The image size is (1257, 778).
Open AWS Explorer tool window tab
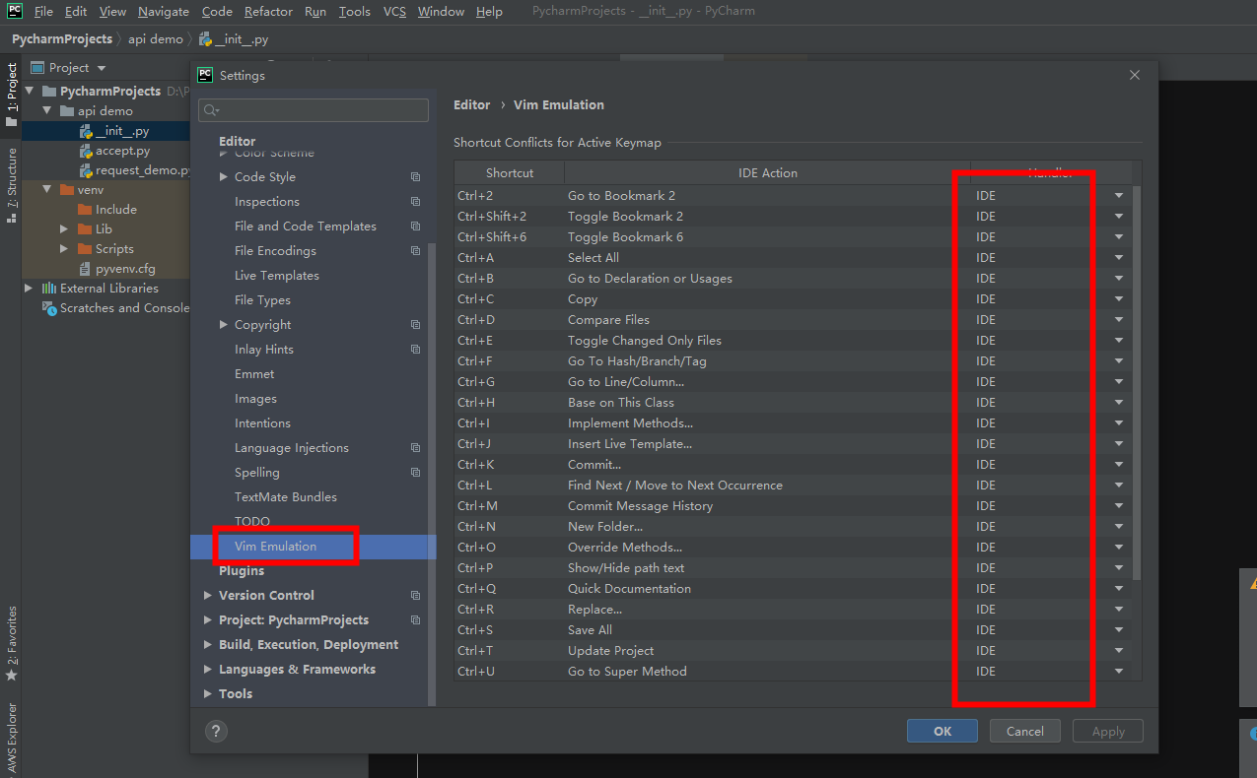tap(11, 739)
